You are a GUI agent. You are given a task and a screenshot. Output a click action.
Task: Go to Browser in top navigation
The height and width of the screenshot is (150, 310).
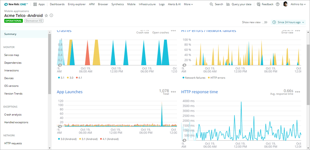click(103, 4)
